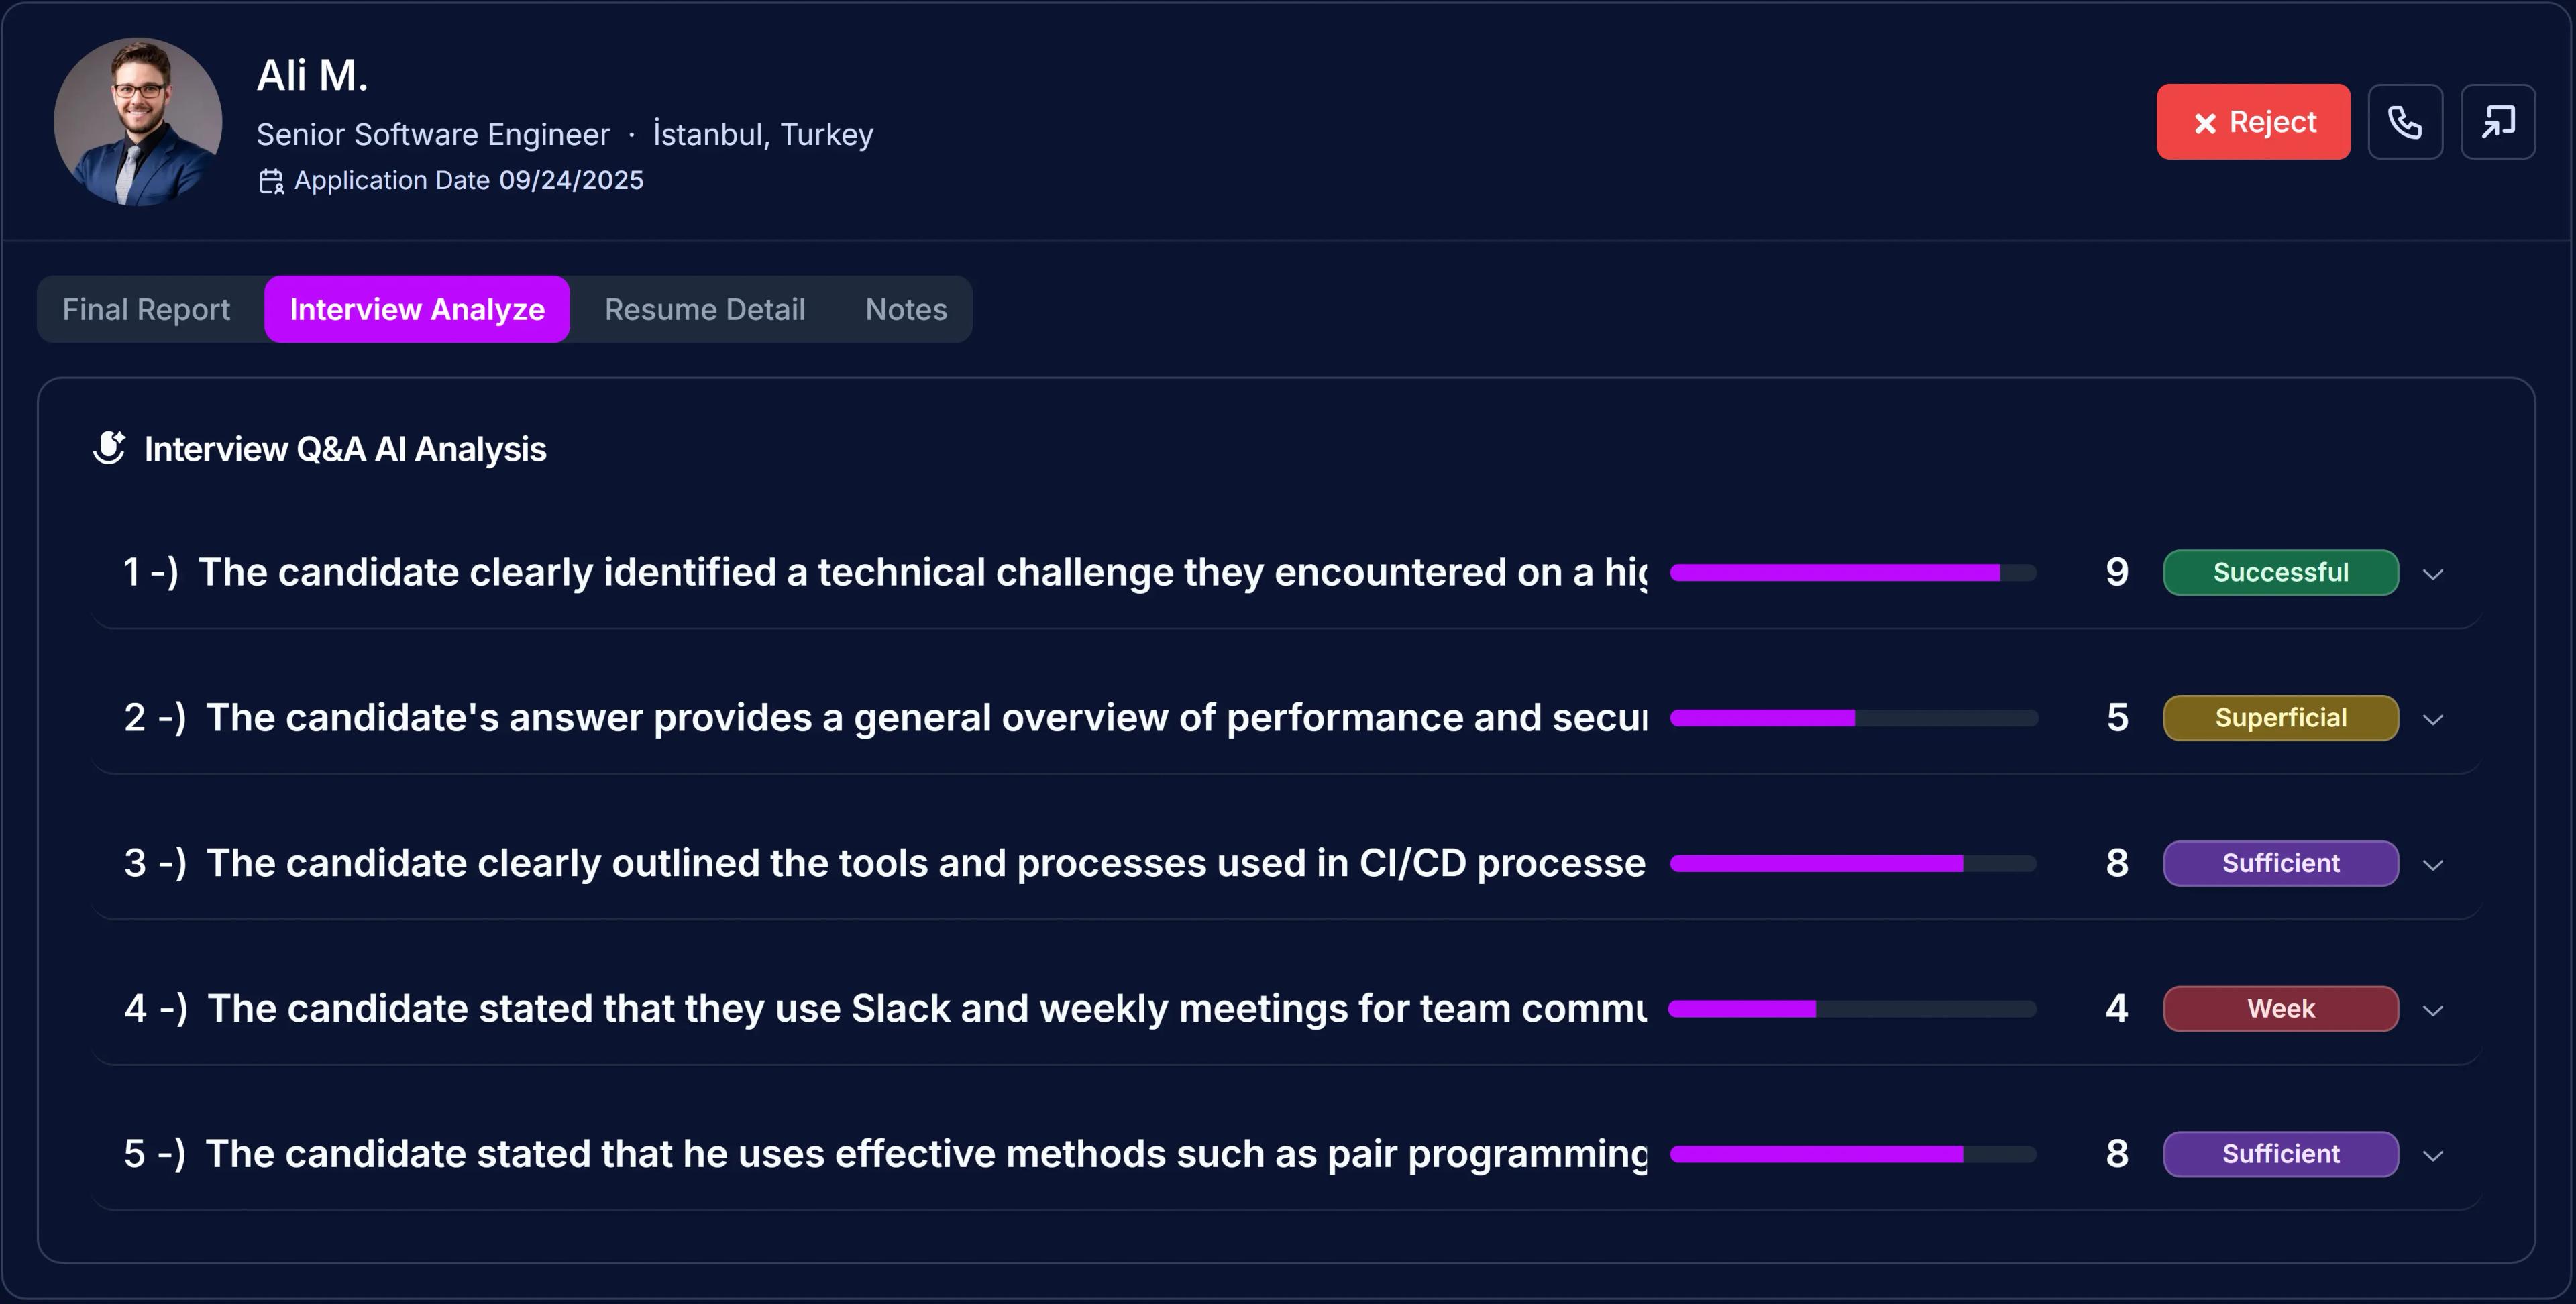Click the yellow Superficial badge
The image size is (2576, 1304).
pos(2281,717)
